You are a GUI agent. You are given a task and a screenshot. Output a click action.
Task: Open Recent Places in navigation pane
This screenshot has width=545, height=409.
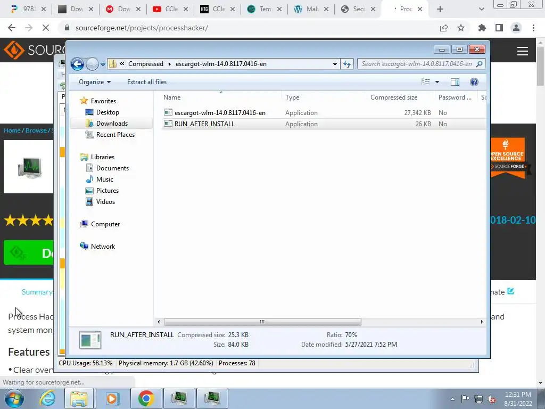[x=115, y=135]
